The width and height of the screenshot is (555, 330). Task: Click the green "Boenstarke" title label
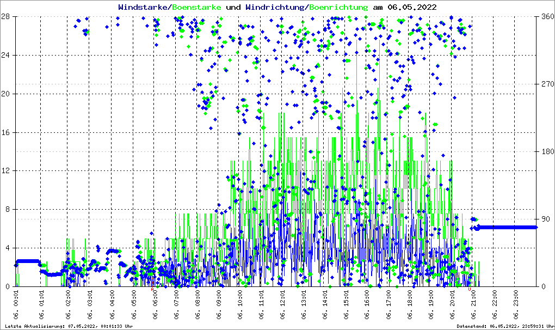[196, 7]
